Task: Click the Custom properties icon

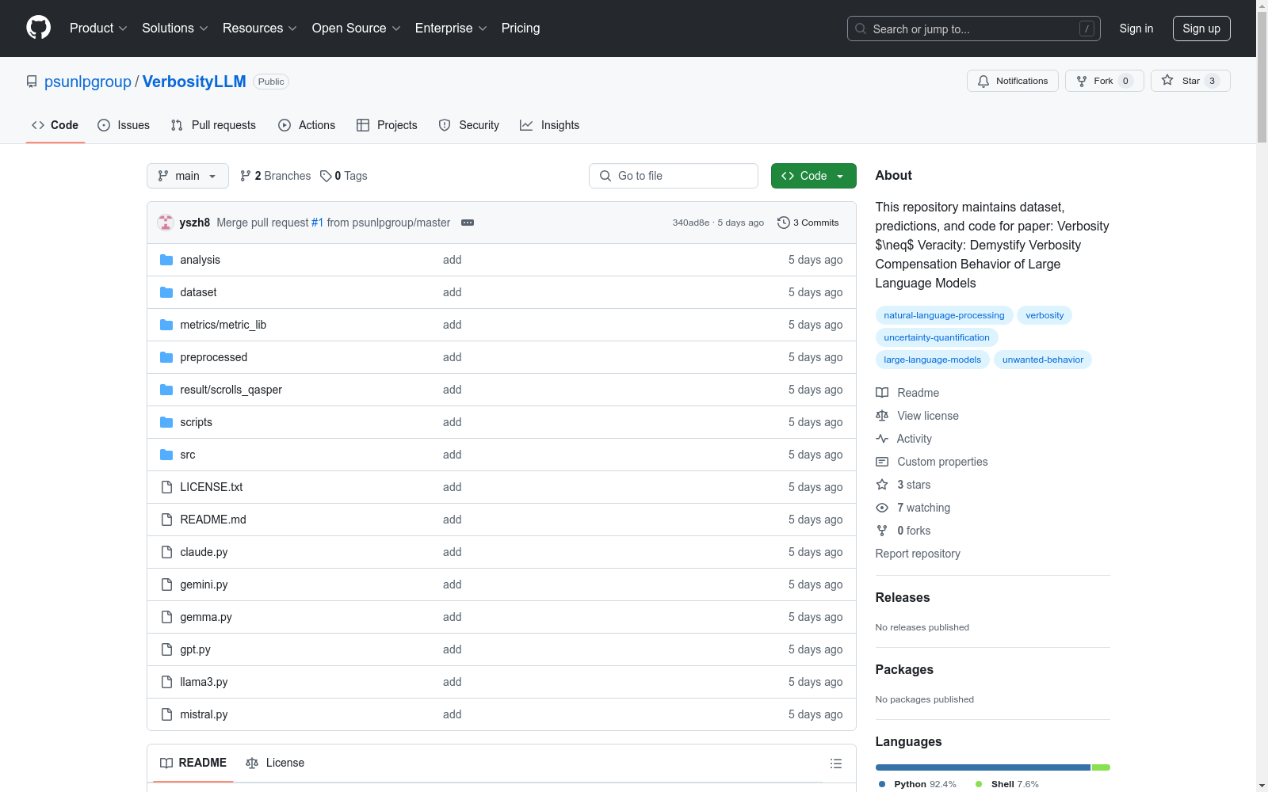Action: tap(882, 462)
